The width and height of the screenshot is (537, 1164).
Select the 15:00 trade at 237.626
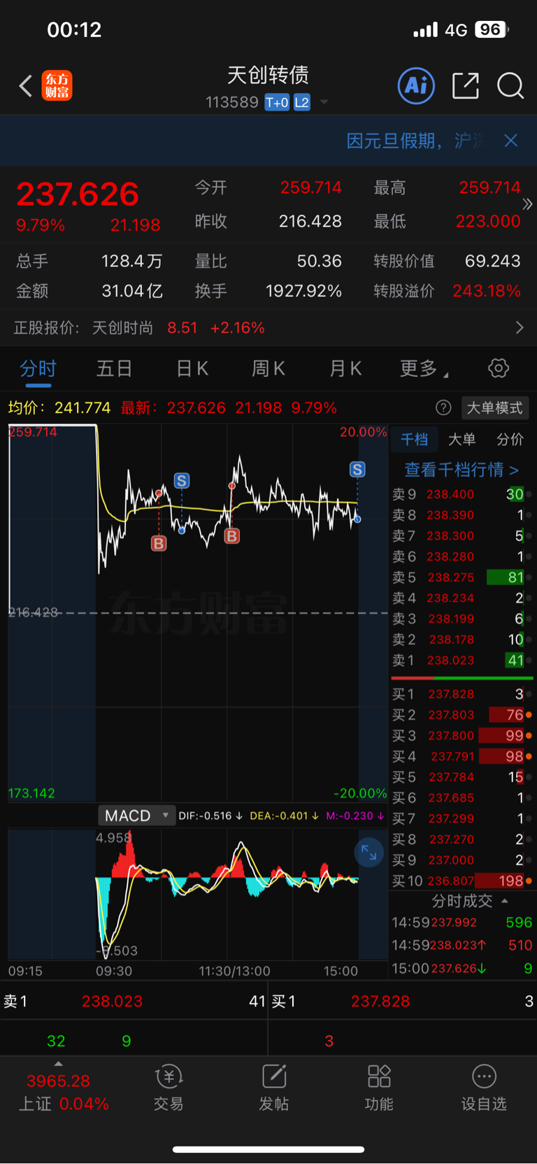click(x=461, y=968)
